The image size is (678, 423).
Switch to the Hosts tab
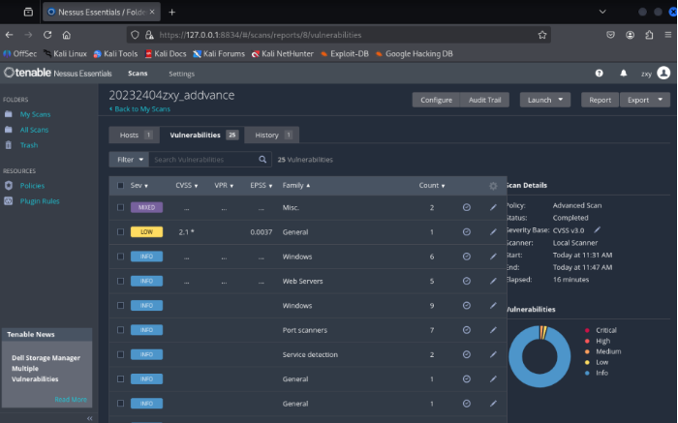click(135, 135)
